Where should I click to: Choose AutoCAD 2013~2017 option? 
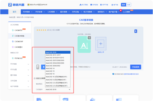click(x=58, y=55)
